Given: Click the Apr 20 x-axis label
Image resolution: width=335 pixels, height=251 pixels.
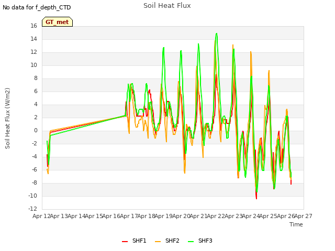Looking at the screenshot, I should 181,216.
